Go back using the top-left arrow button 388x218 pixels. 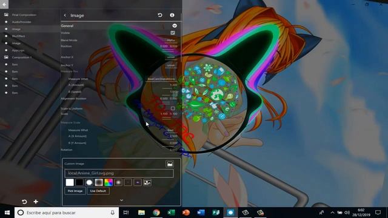coord(4,4)
